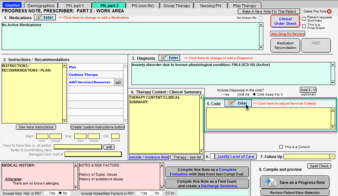Click the Medications Enter pencil button
The width and height of the screenshot is (338, 196).
(x=45, y=17)
